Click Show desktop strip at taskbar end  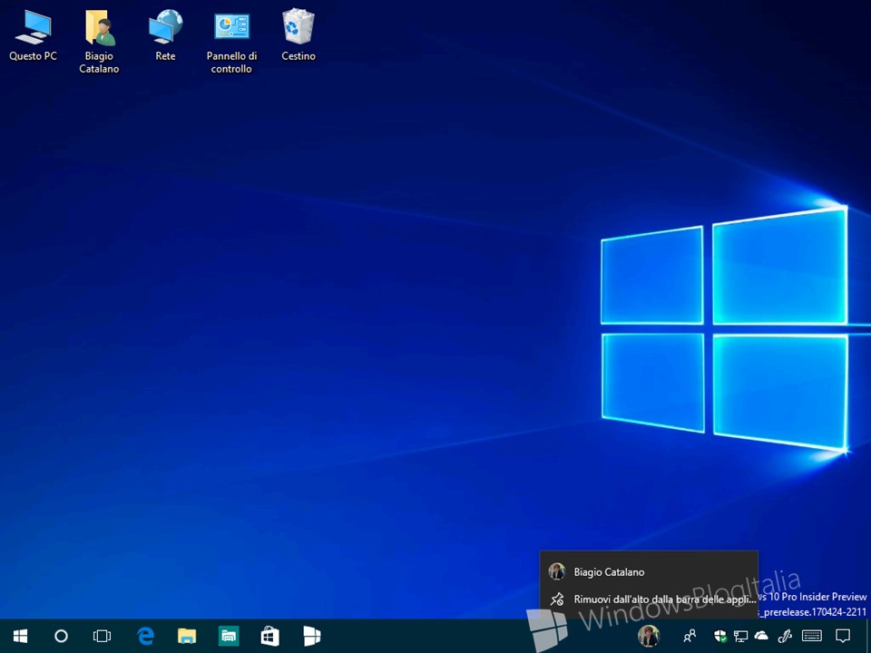point(867,636)
